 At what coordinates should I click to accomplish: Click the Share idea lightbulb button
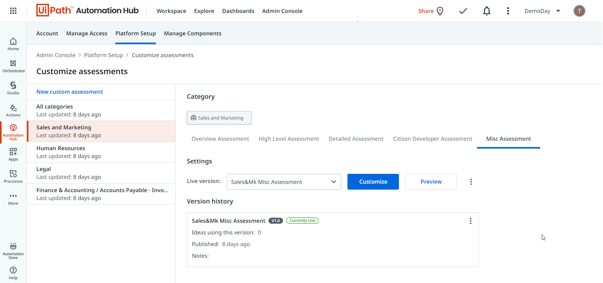click(x=431, y=11)
